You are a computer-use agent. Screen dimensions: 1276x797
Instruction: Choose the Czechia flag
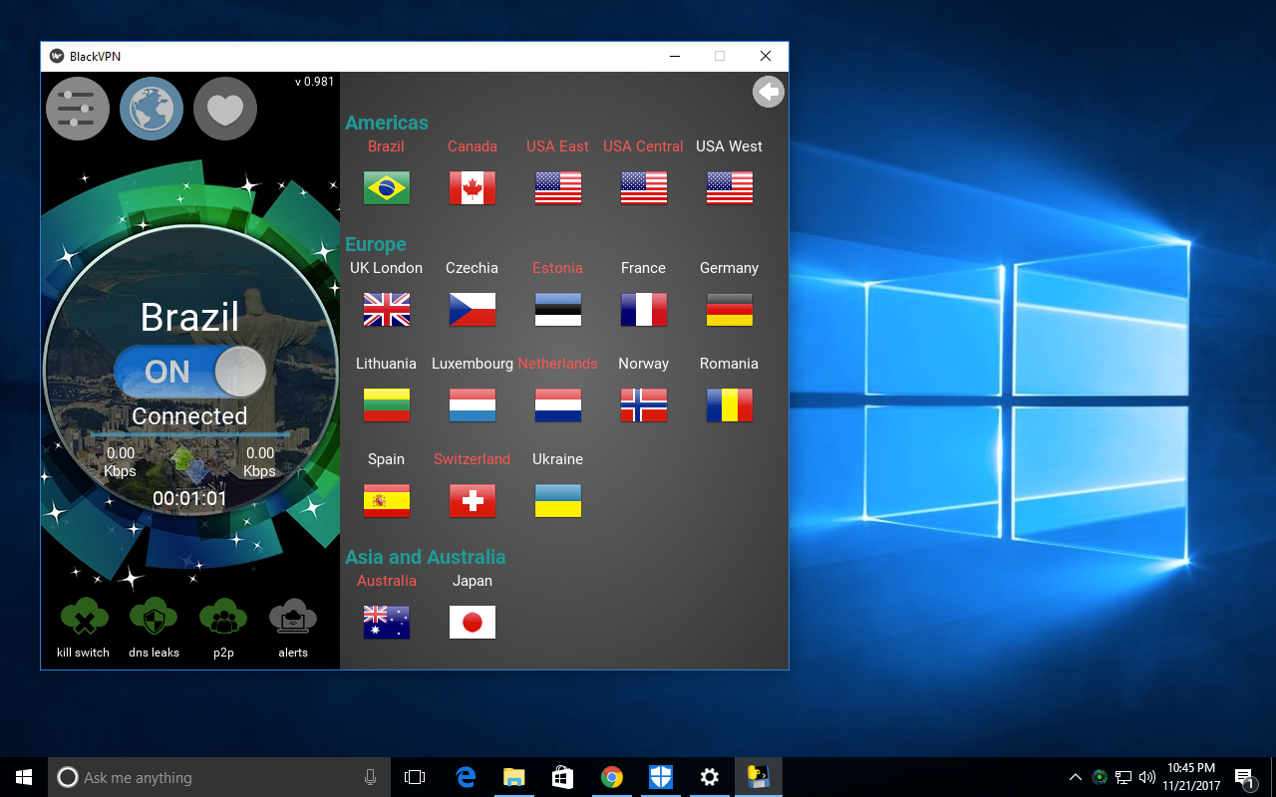click(473, 309)
